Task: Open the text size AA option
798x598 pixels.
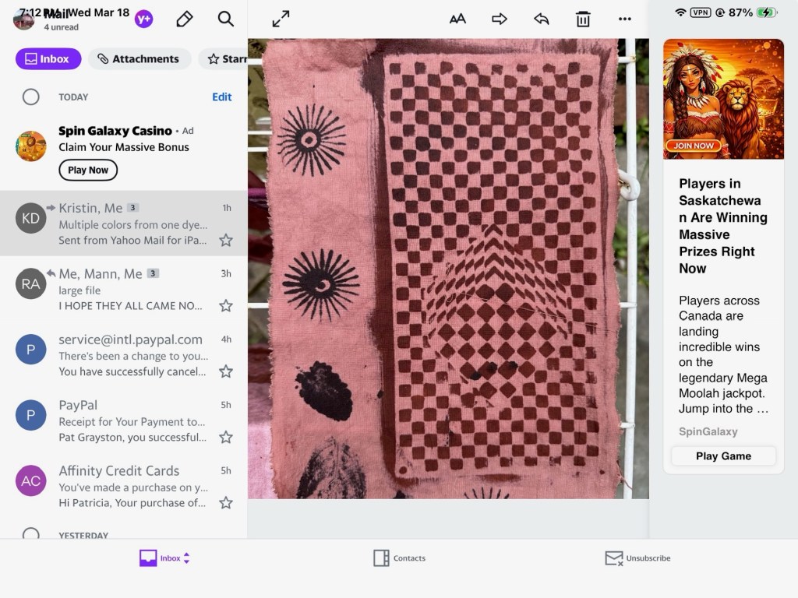Action: coord(457,19)
